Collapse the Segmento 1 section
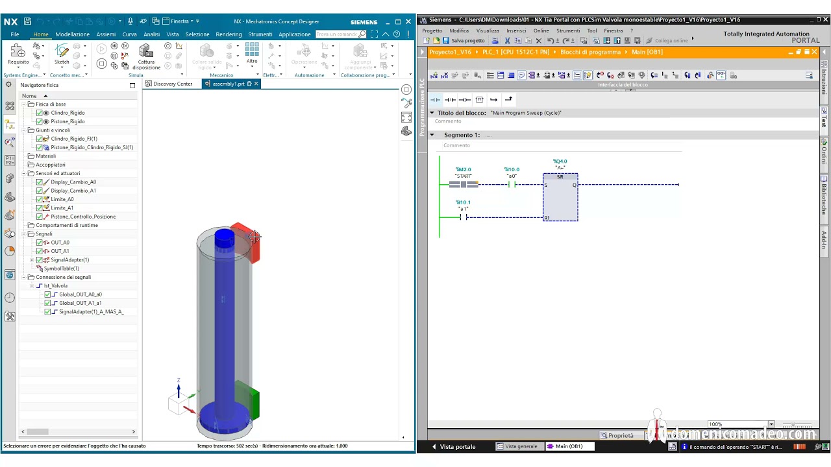The height and width of the screenshot is (467, 831). click(432, 134)
